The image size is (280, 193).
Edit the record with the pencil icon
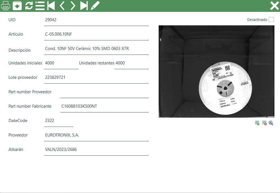point(95,6)
